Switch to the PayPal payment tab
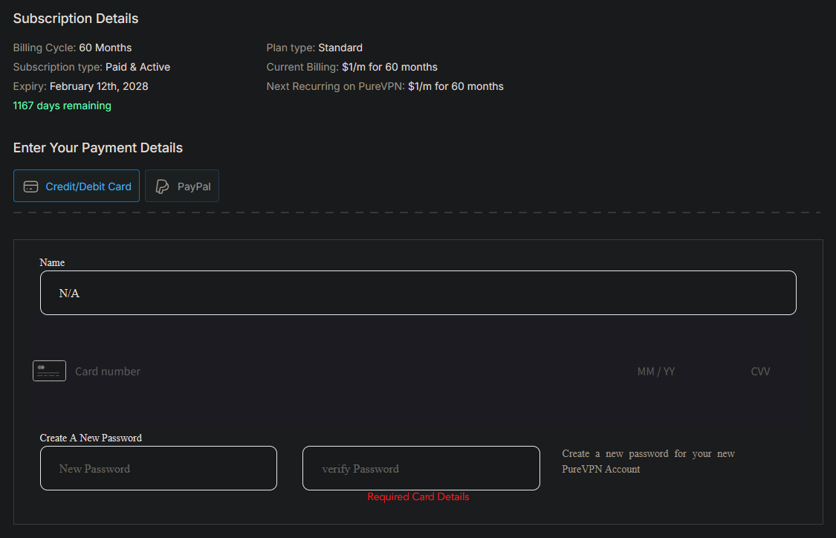 [x=182, y=186]
